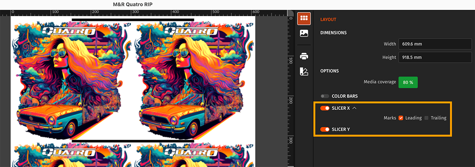Turn off the Slicer Y toggle
Viewport: 475px width, 167px height.
tap(325, 129)
